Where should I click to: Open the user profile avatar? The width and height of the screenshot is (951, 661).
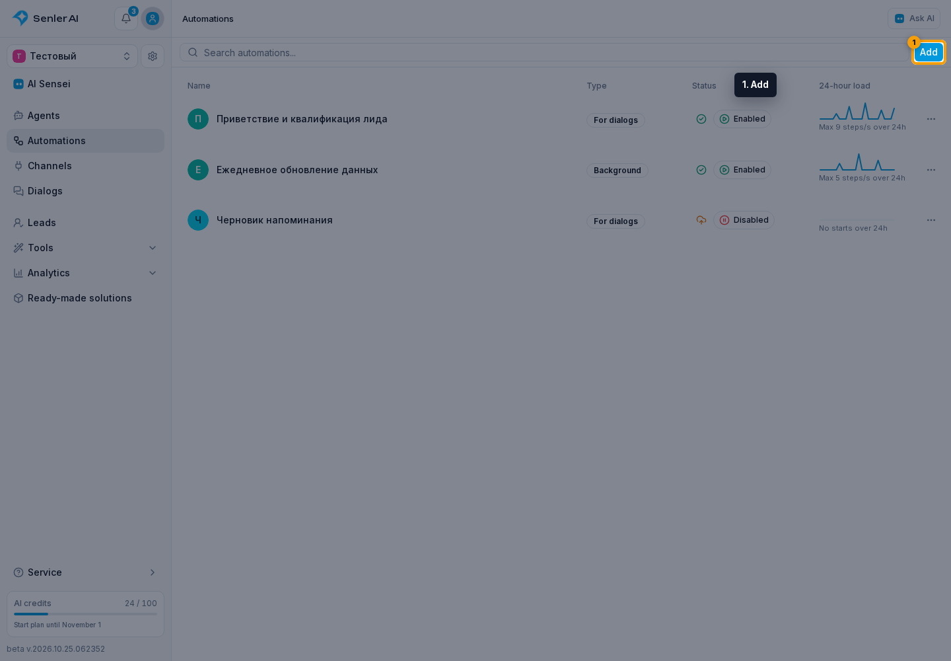coord(153,19)
